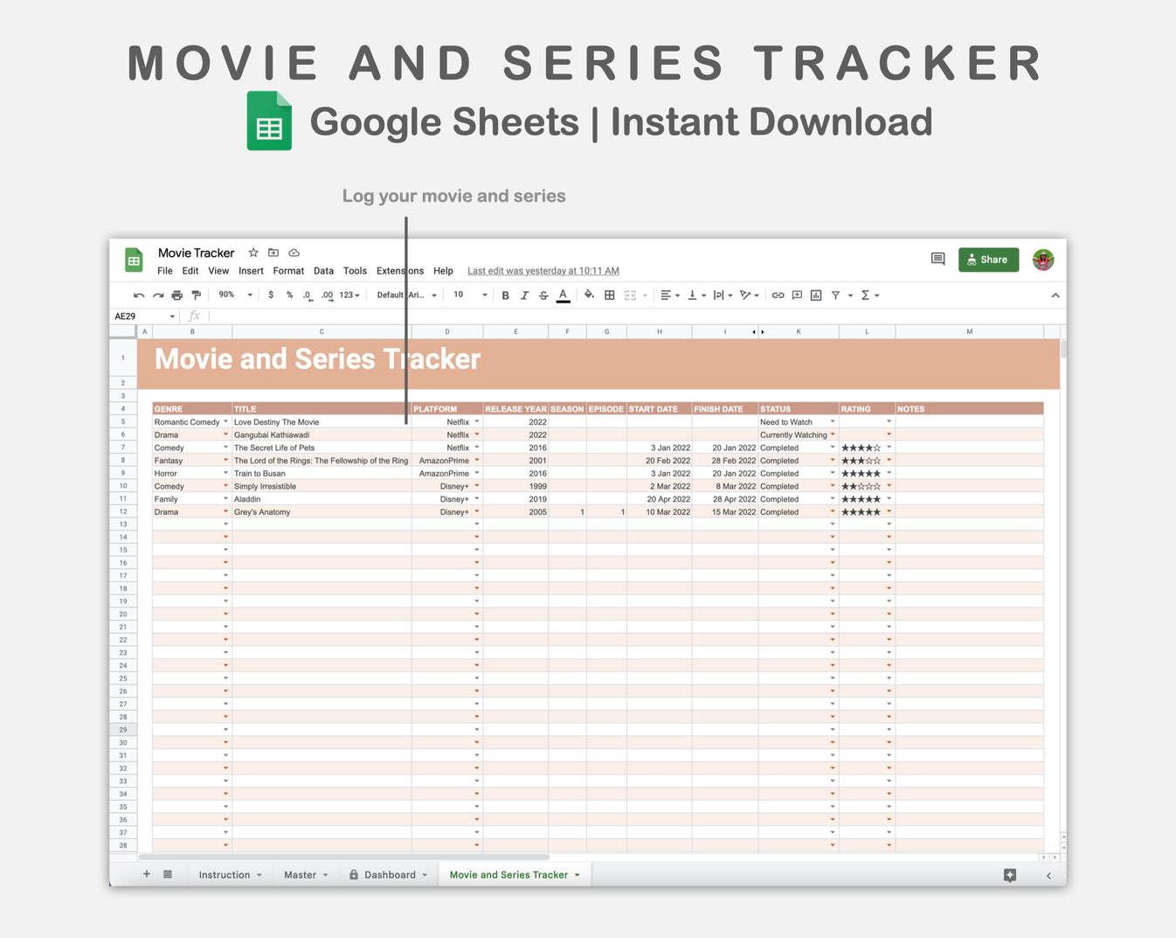The height and width of the screenshot is (938, 1176).
Task: Click the Share button
Action: [x=988, y=259]
